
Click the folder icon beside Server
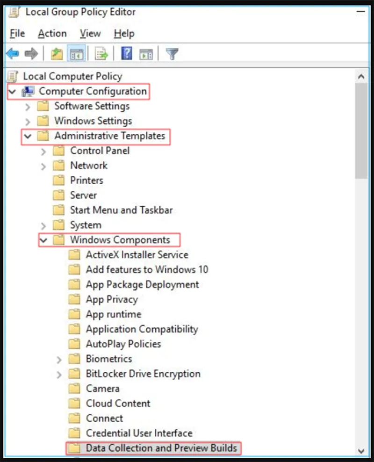click(x=58, y=195)
